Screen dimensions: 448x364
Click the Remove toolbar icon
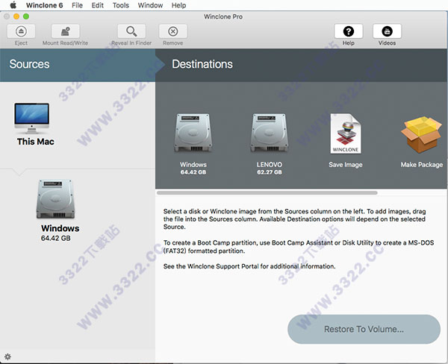tap(173, 31)
